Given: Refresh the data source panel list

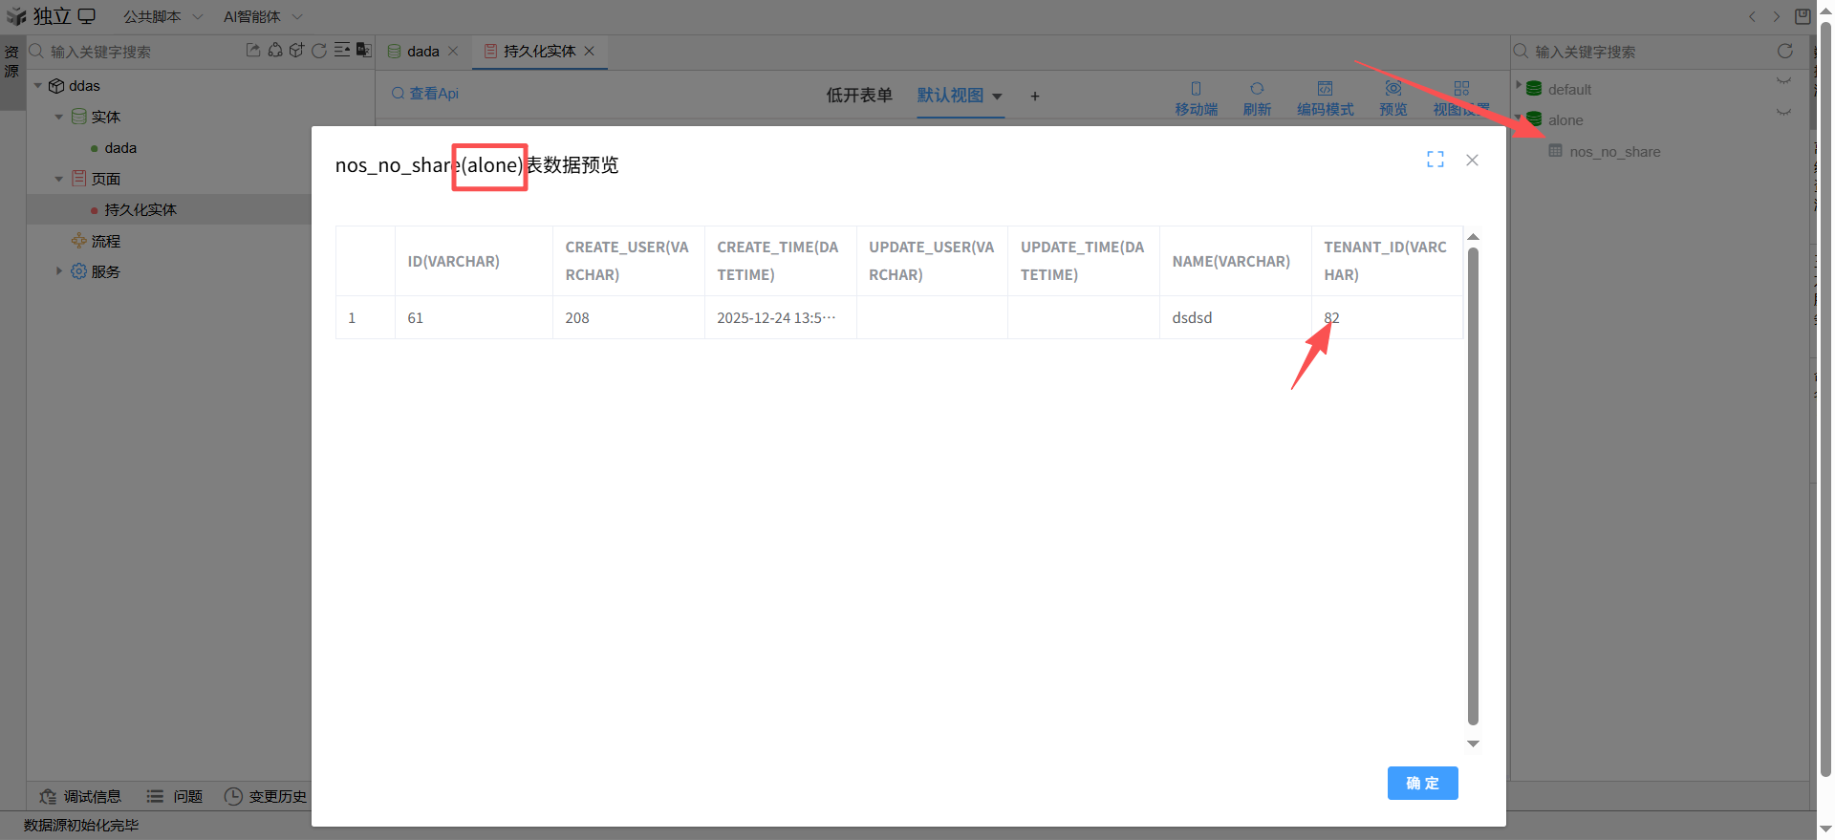Looking at the screenshot, I should coord(1784,52).
